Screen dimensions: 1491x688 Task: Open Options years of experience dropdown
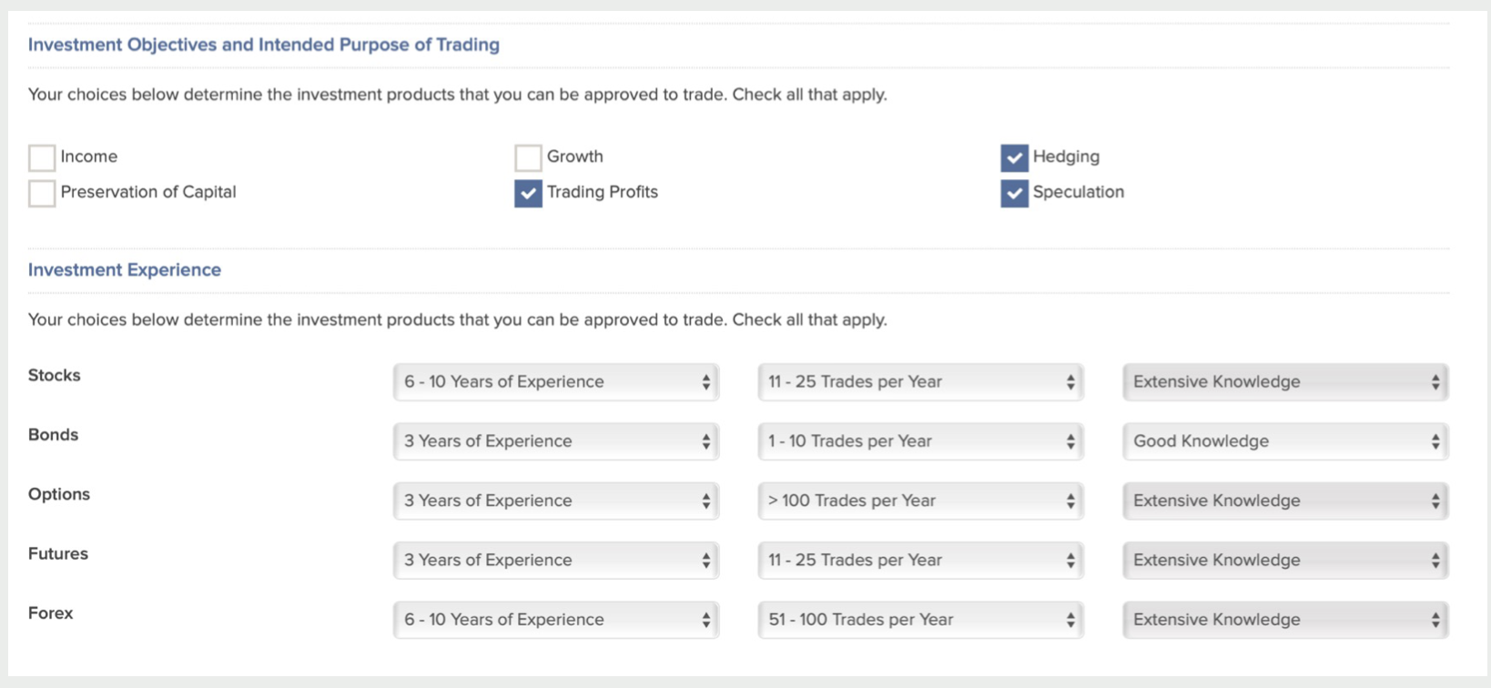coord(556,501)
